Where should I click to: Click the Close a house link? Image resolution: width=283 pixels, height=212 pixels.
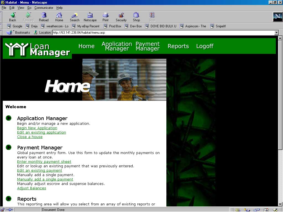click(30, 137)
